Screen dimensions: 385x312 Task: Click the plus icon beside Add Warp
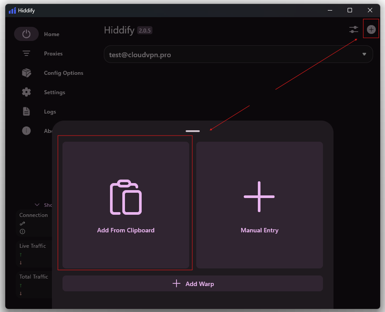tap(176, 283)
